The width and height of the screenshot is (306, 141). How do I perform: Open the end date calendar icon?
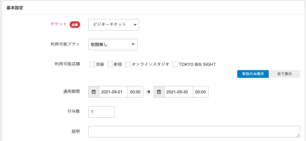pyautogui.click(x=159, y=92)
